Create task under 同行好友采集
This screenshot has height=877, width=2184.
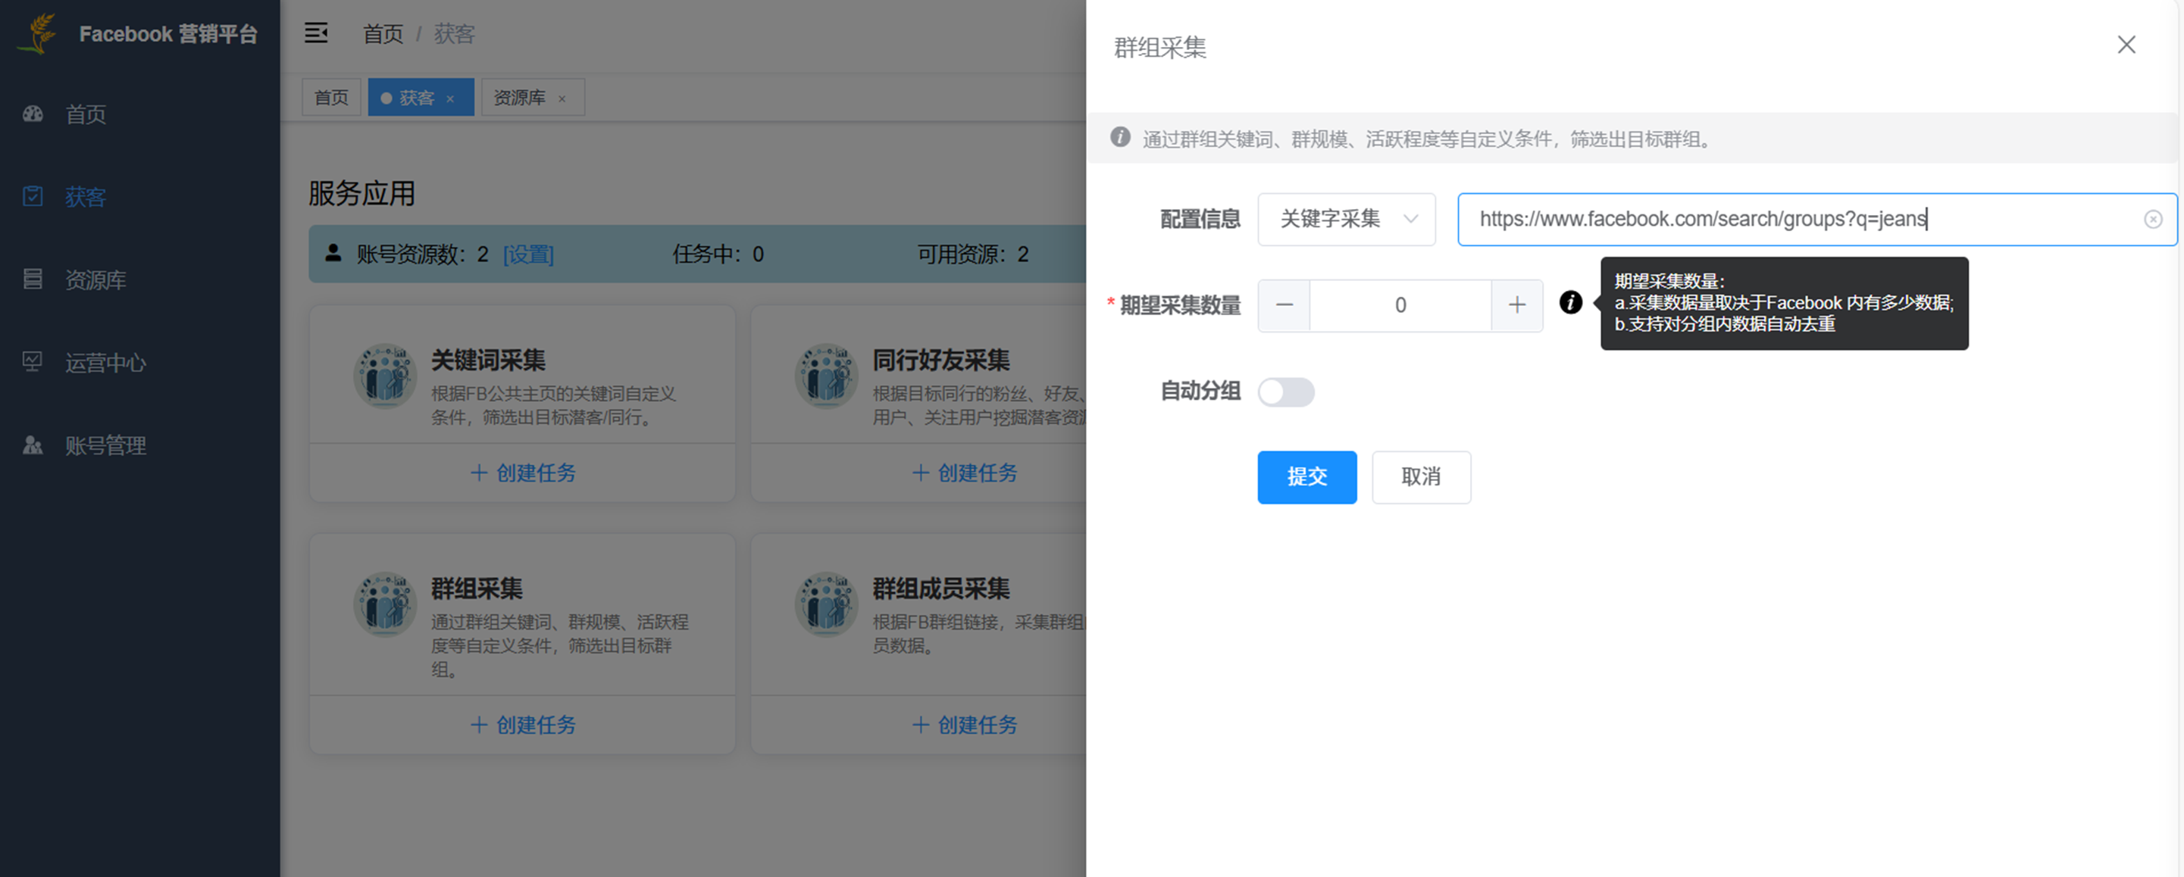click(965, 473)
